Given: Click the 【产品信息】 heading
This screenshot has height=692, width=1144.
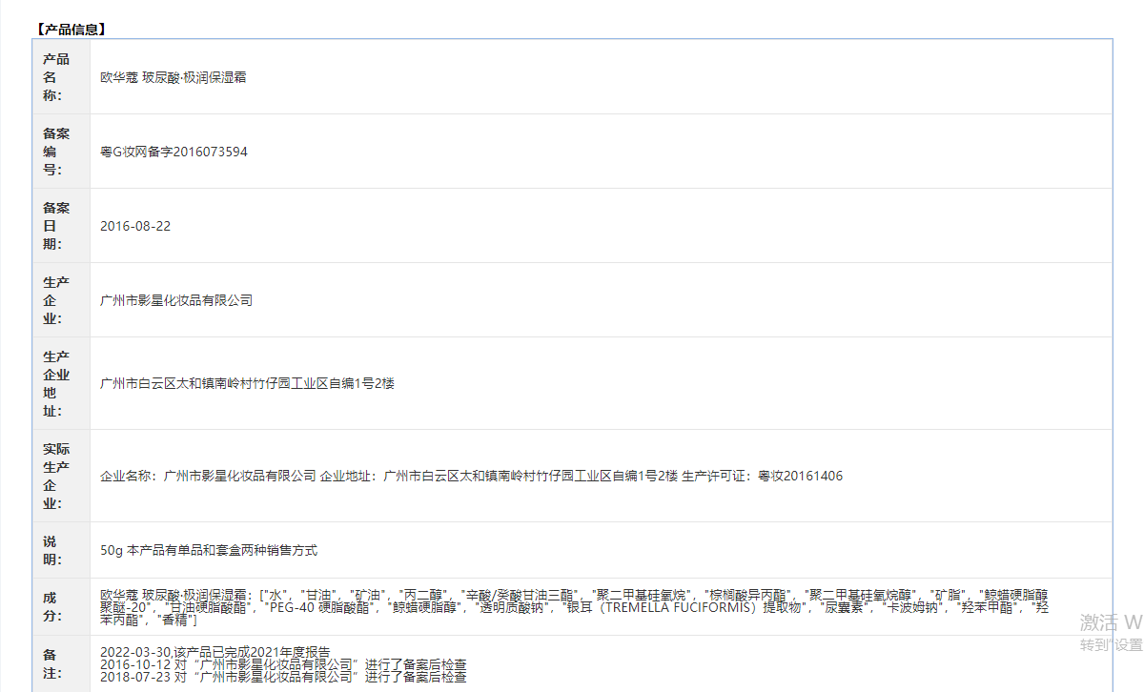Looking at the screenshot, I should click(71, 30).
